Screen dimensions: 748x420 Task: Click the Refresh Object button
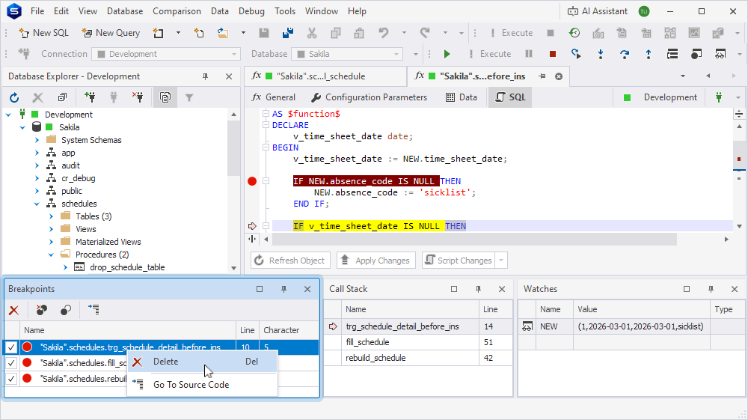(290, 261)
